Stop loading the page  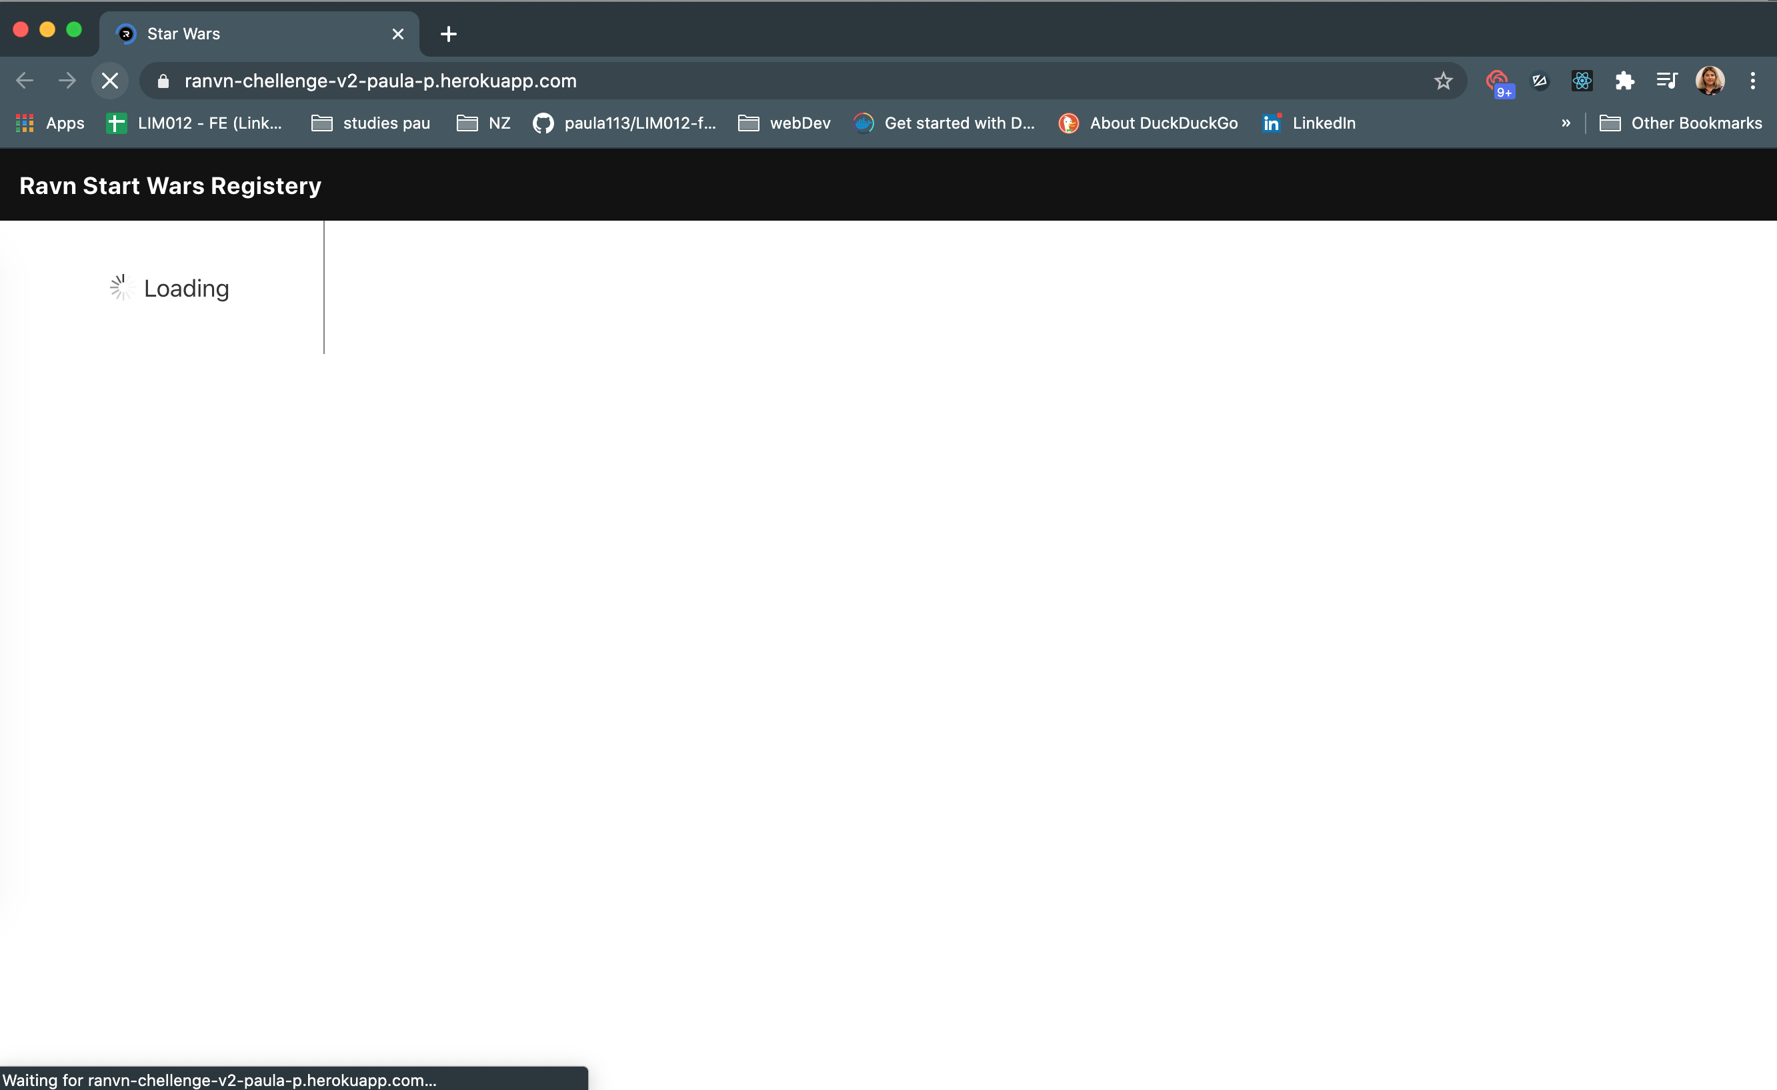click(109, 81)
